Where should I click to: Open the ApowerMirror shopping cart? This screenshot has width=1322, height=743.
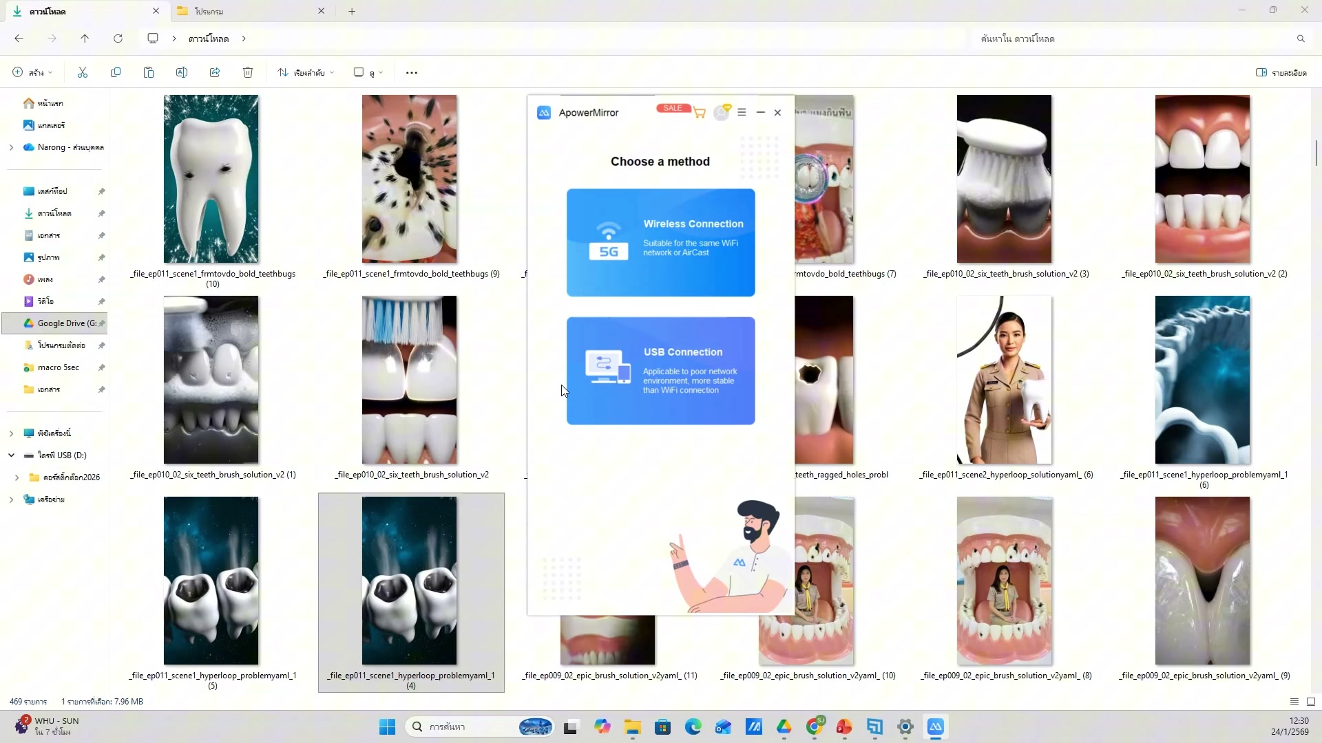coord(700,112)
